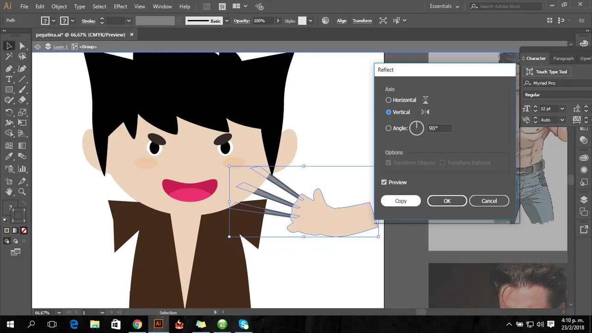This screenshot has height=333, width=592.
Task: Activate the Type tool
Action: [x=9, y=79]
